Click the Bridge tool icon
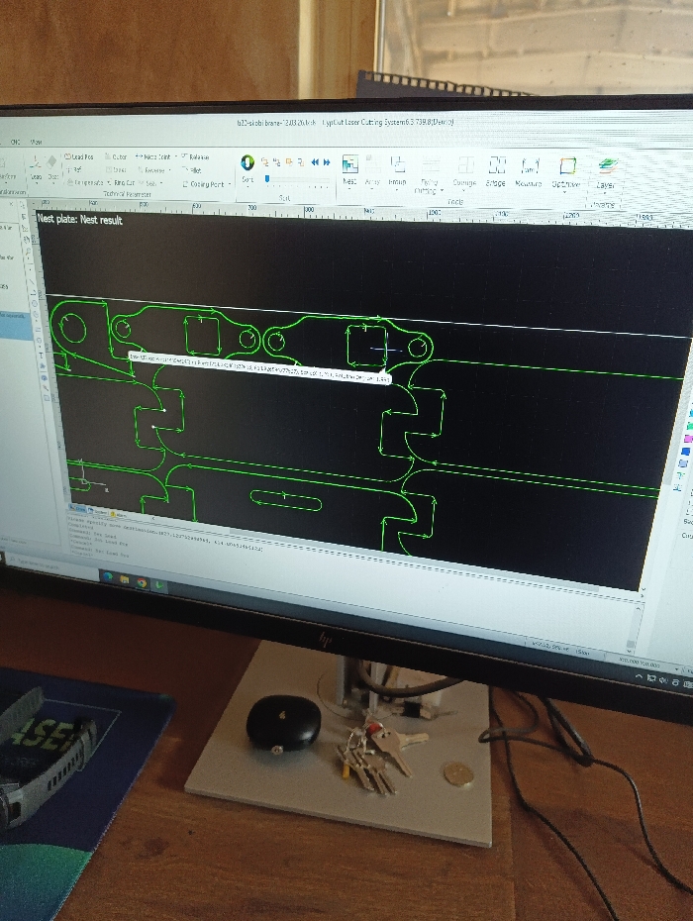The image size is (693, 921). click(496, 171)
